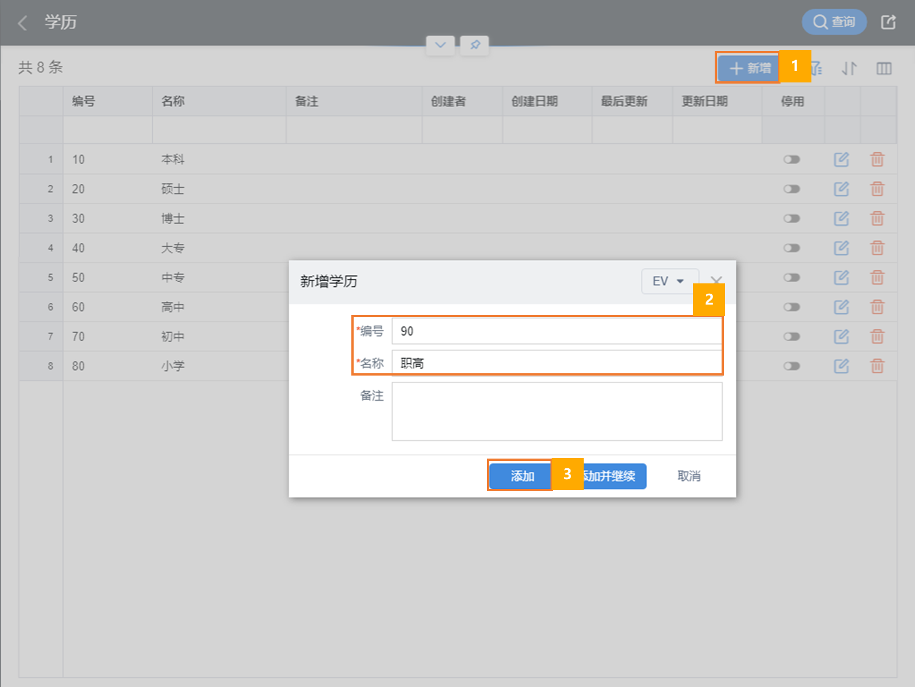Screen dimensions: 915x687
Task: Select the 硕士 name cell
Action: pos(219,189)
